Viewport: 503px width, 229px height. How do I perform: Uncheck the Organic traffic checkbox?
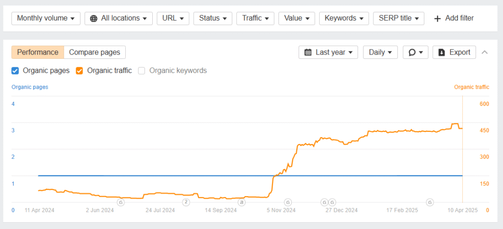click(x=79, y=71)
